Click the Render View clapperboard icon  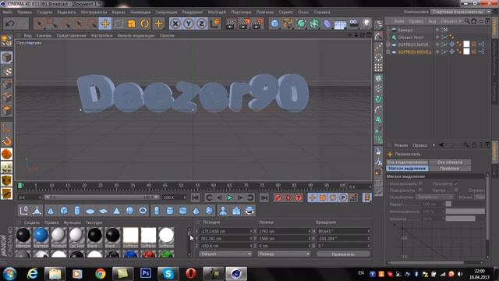coord(230,24)
